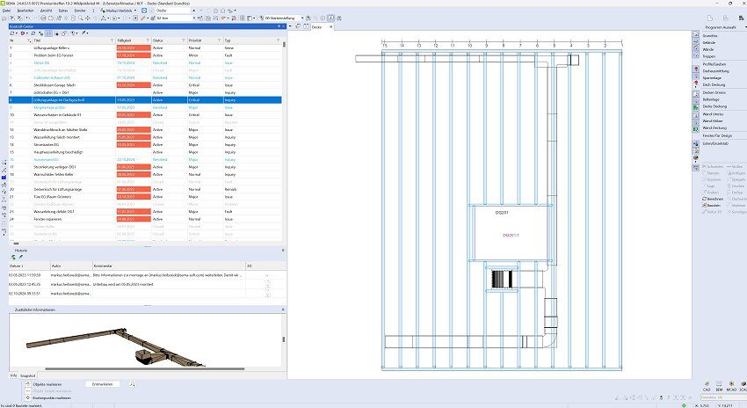Click the building icon at top right
The image size is (747, 408).
click(x=741, y=18)
